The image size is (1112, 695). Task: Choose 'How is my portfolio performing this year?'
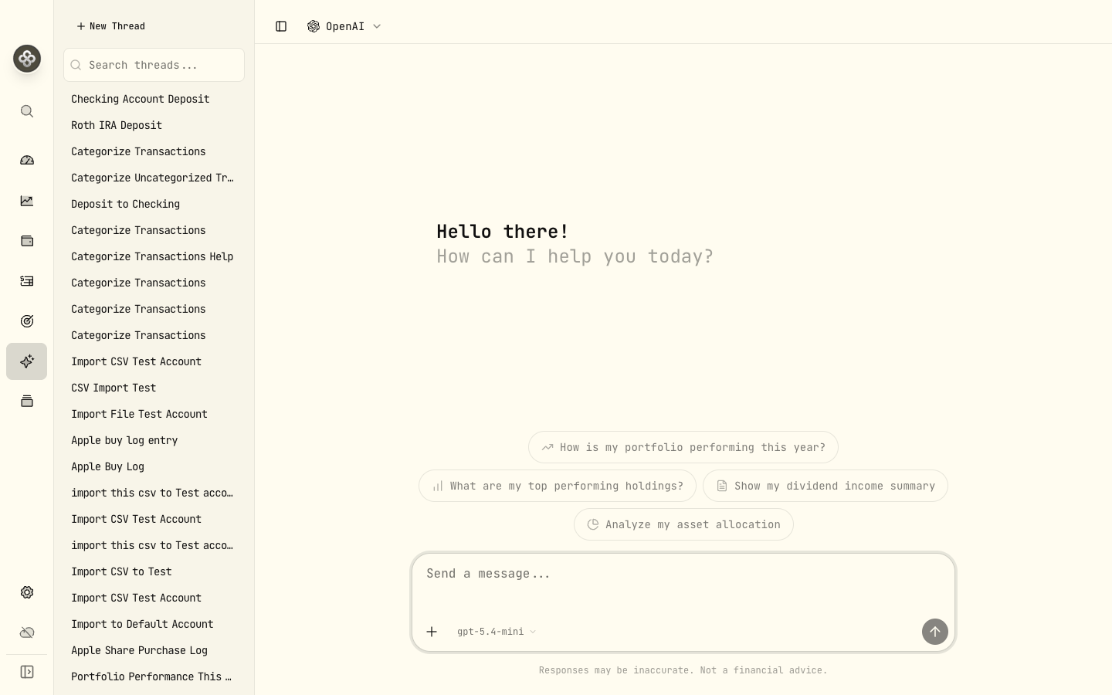tap(683, 447)
